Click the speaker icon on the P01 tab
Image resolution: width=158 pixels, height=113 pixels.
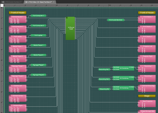coord(3,2)
